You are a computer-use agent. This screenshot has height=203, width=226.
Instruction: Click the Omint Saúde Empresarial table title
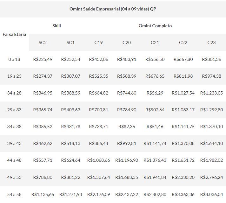coord(113,9)
